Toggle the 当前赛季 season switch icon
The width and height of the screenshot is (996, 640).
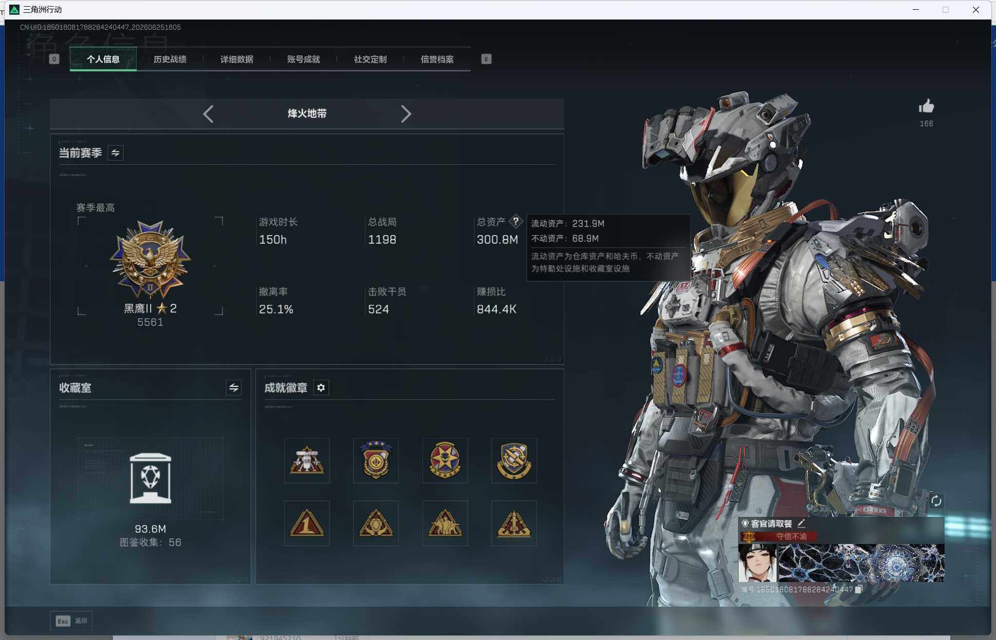pos(116,153)
